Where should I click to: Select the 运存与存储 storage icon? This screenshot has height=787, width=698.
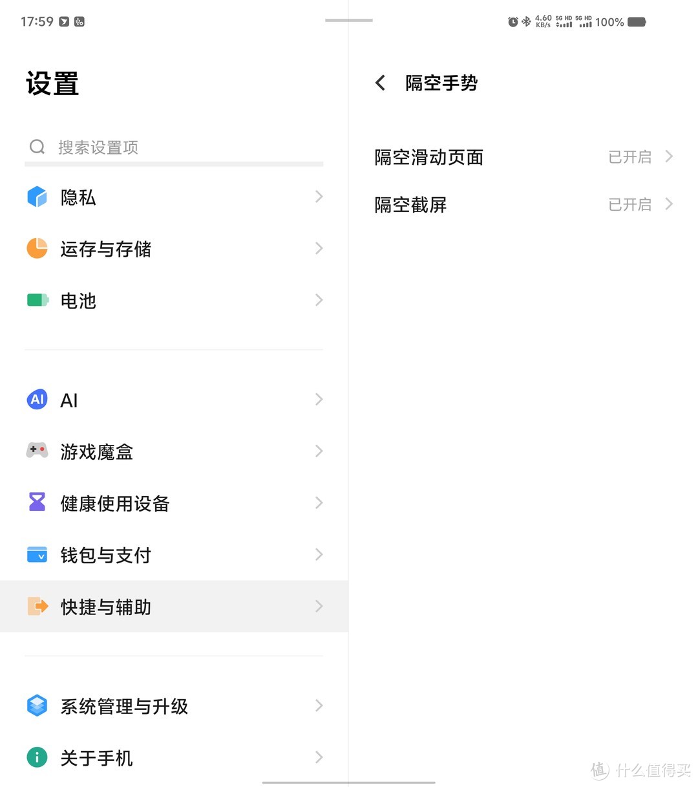(x=37, y=248)
